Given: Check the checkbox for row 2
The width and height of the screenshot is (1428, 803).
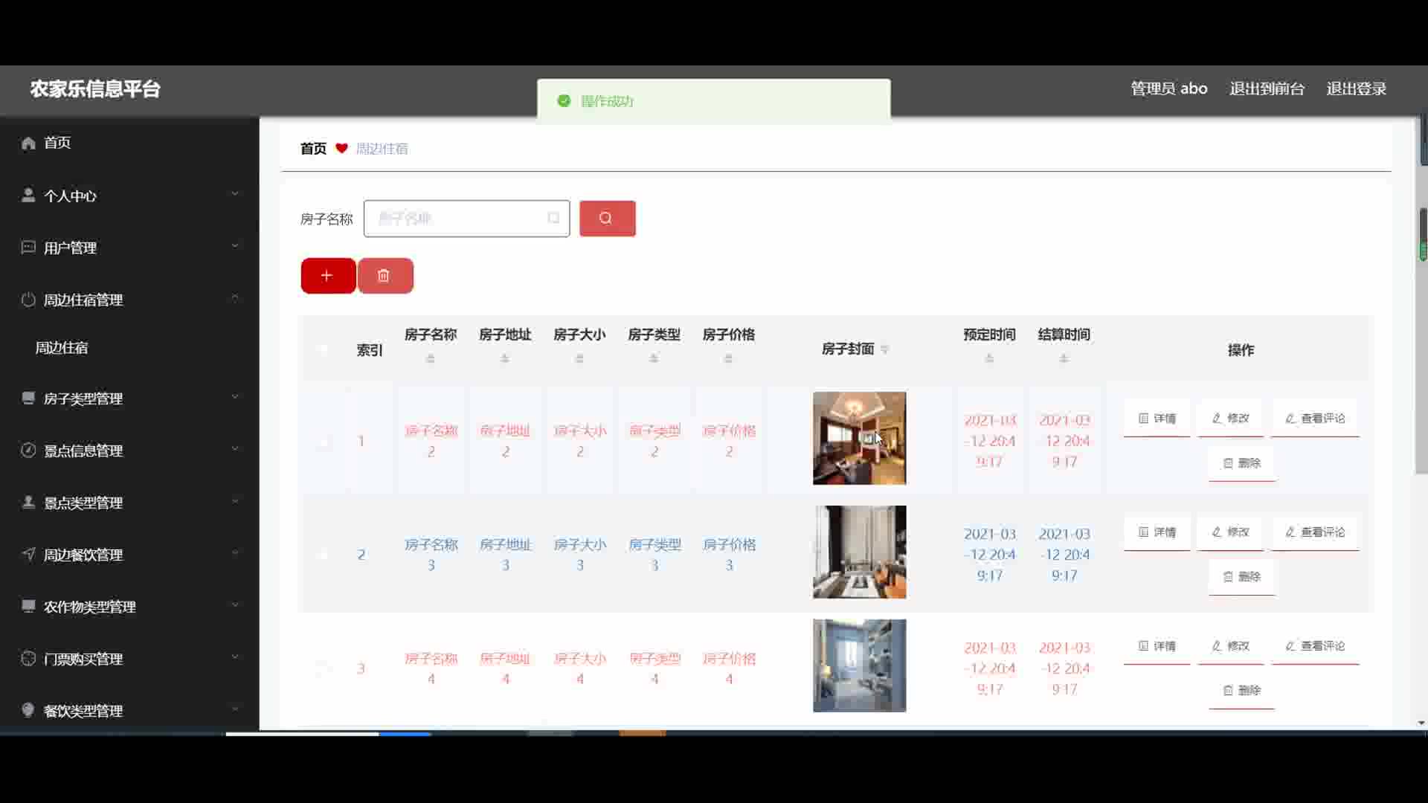Looking at the screenshot, I should (323, 555).
